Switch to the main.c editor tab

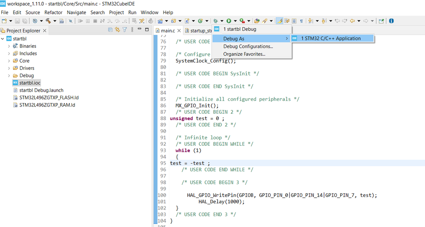point(168,31)
